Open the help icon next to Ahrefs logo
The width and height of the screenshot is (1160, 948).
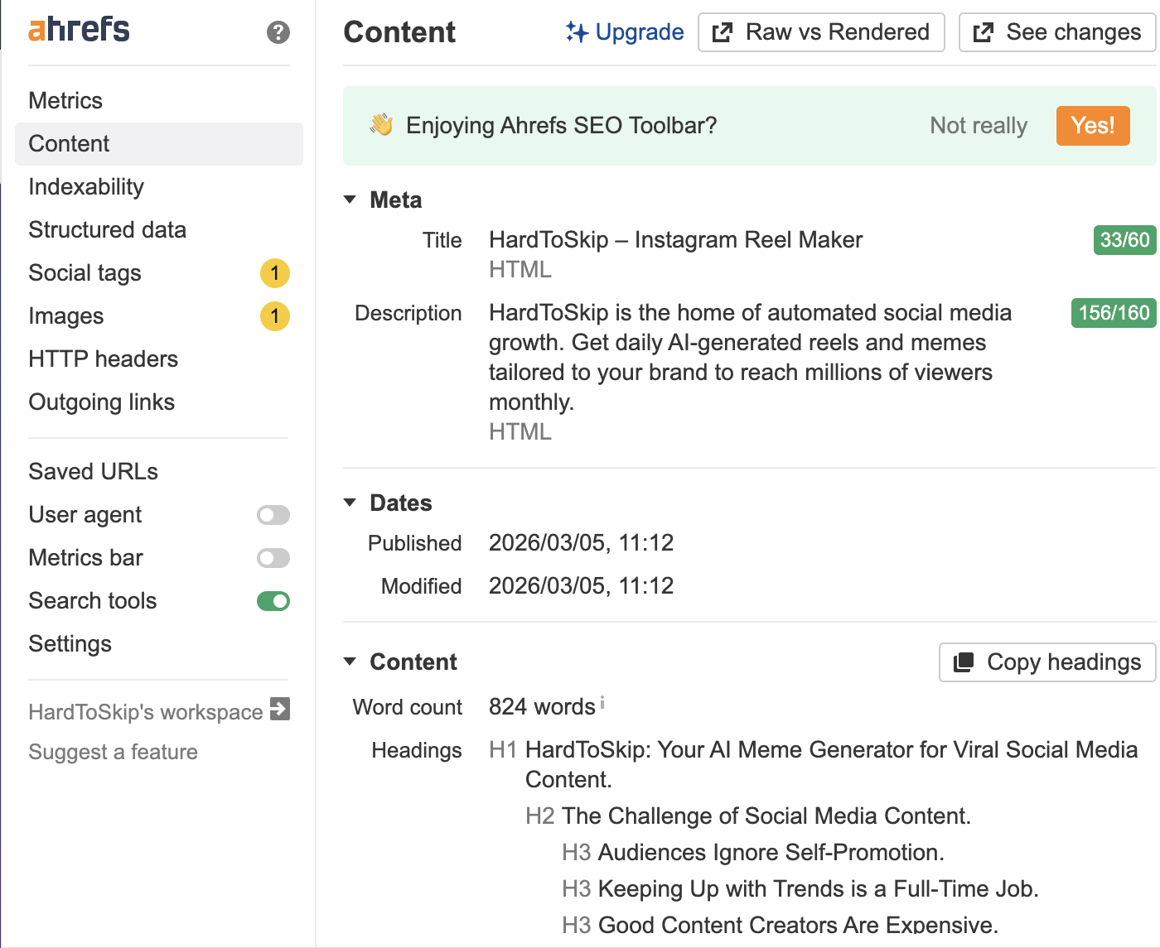(278, 33)
